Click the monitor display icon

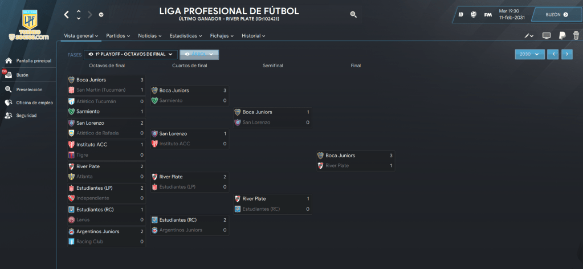(x=546, y=35)
